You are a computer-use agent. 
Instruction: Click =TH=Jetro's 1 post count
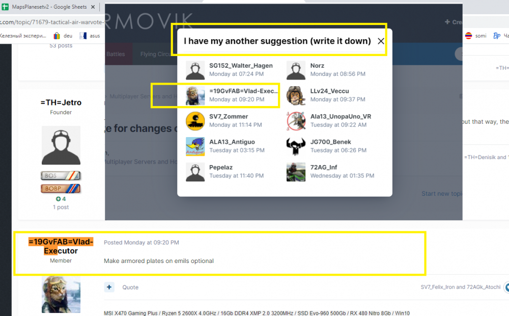[61, 207]
